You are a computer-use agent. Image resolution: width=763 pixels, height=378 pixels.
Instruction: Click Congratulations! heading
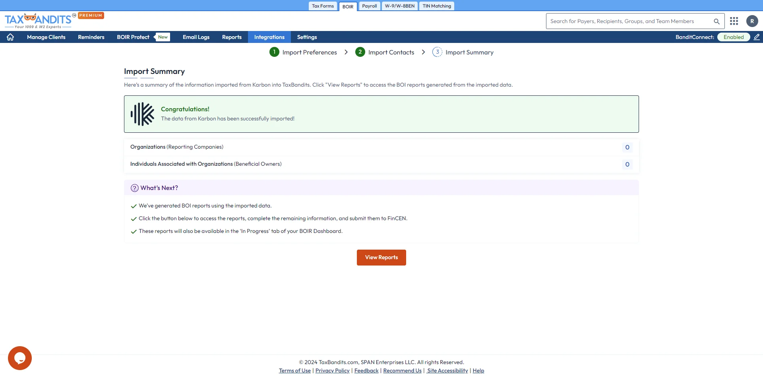click(185, 109)
